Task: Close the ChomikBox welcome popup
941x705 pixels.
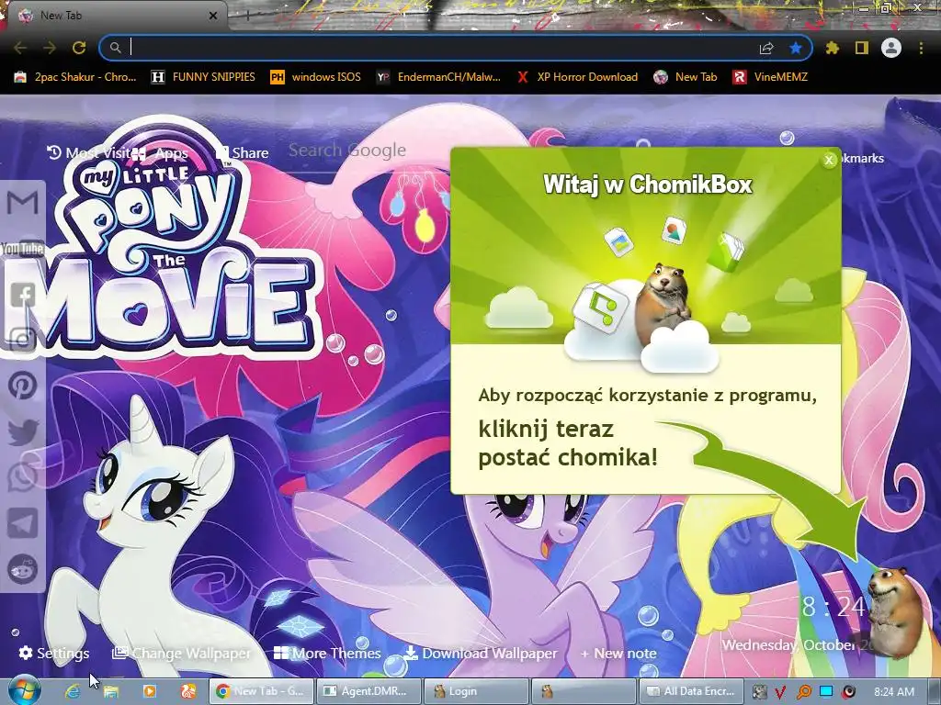Action: pos(829,160)
